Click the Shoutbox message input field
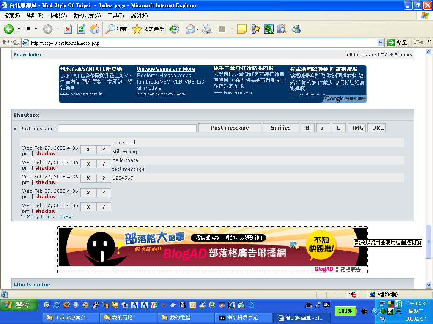Screen dimensions: 433x324 (127, 128)
